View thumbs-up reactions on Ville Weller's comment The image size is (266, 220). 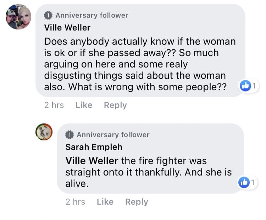tap(245, 86)
